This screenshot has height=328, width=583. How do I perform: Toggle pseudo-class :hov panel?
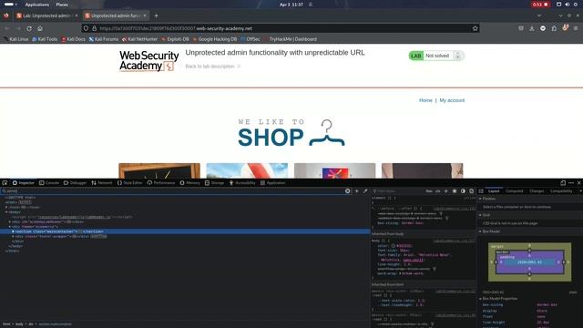pos(429,190)
